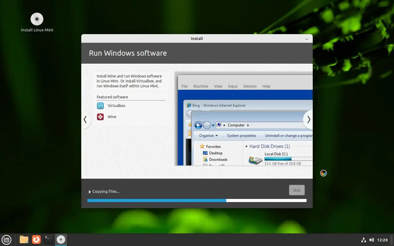Select the Install task in the panel
The width and height of the screenshot is (394, 246).
61,240
